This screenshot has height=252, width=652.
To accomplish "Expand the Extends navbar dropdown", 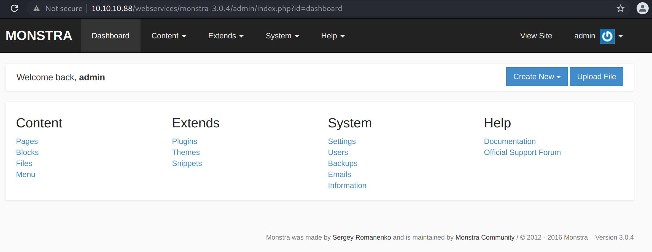I will [x=226, y=36].
